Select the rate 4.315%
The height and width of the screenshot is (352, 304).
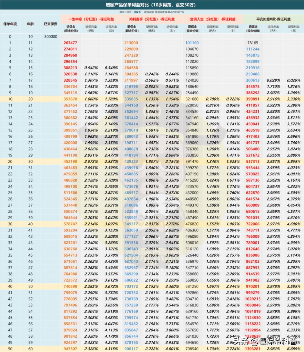111,349
